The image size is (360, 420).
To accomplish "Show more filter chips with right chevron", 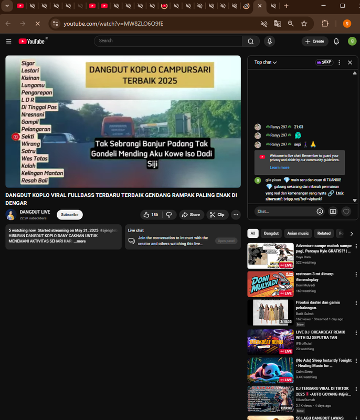I will pyautogui.click(x=352, y=234).
